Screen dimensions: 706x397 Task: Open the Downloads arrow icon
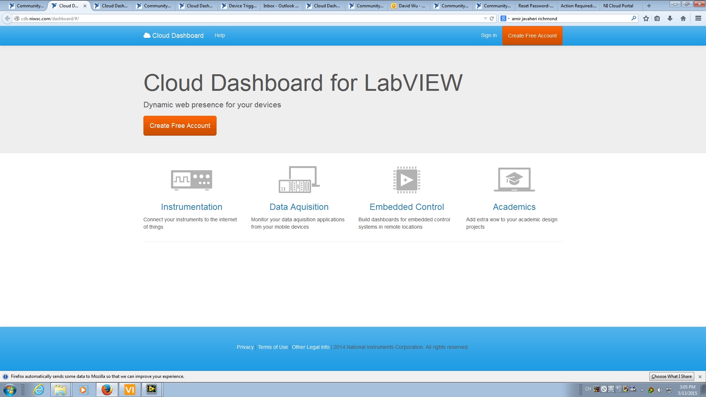(x=670, y=18)
